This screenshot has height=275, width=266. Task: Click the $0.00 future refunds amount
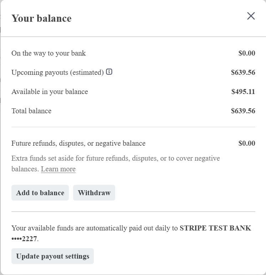point(247,143)
